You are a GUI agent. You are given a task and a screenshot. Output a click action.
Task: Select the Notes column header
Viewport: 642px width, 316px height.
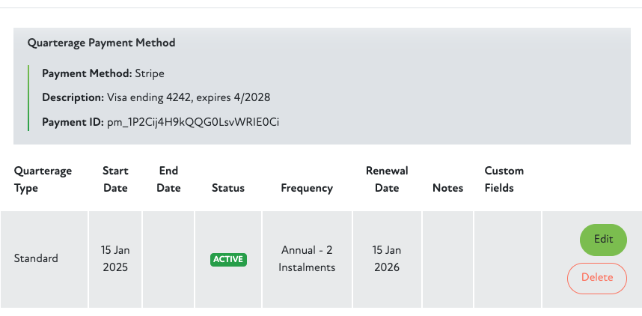pyautogui.click(x=447, y=188)
